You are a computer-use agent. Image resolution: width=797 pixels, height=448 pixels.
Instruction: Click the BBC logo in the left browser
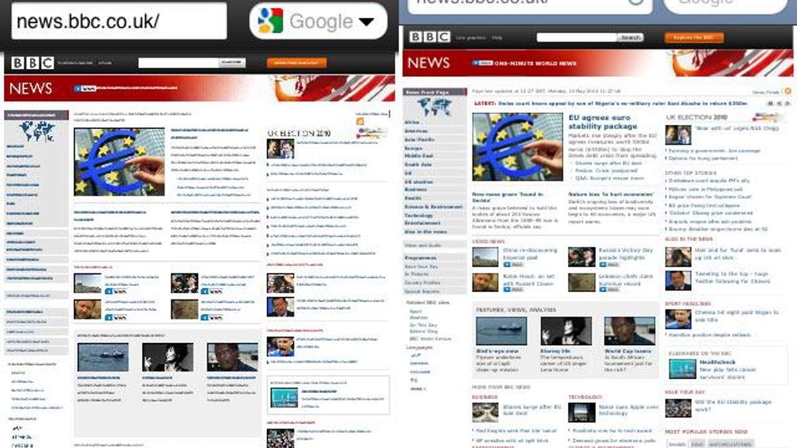click(x=33, y=63)
